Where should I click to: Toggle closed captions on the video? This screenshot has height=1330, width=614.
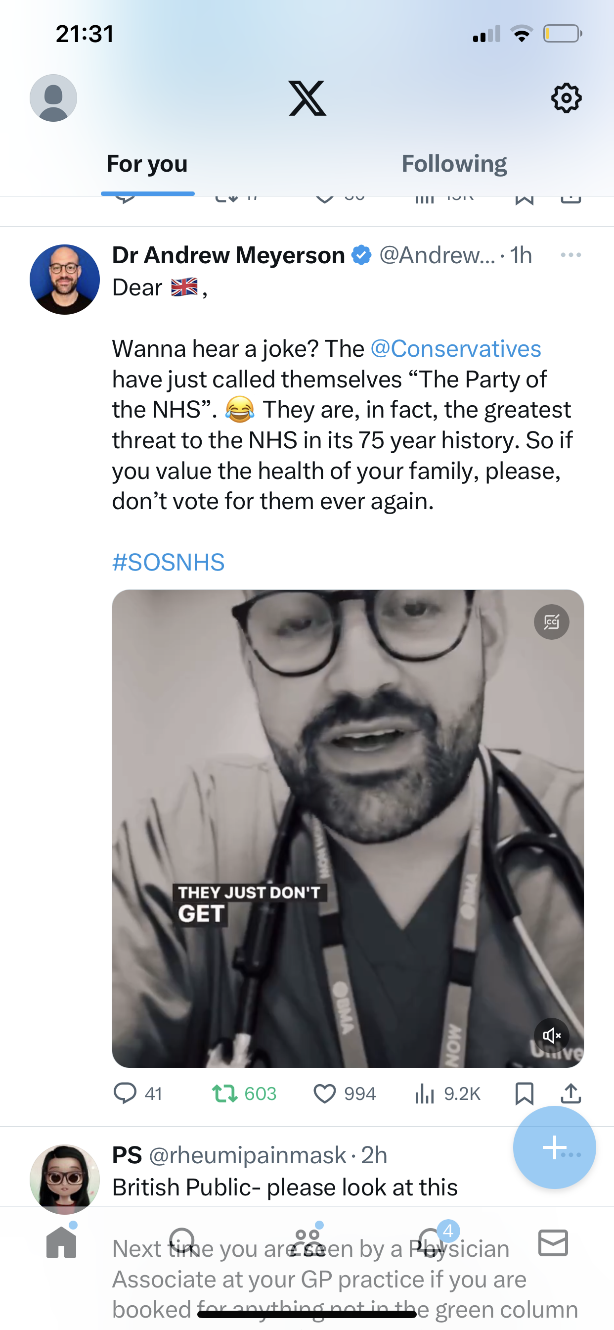[x=552, y=621]
